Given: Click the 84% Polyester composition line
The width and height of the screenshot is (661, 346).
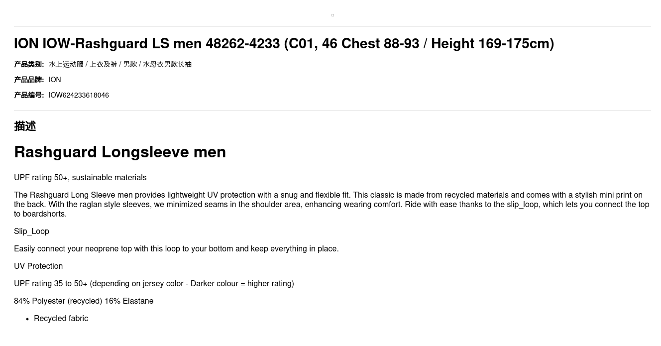Looking at the screenshot, I should tap(84, 301).
